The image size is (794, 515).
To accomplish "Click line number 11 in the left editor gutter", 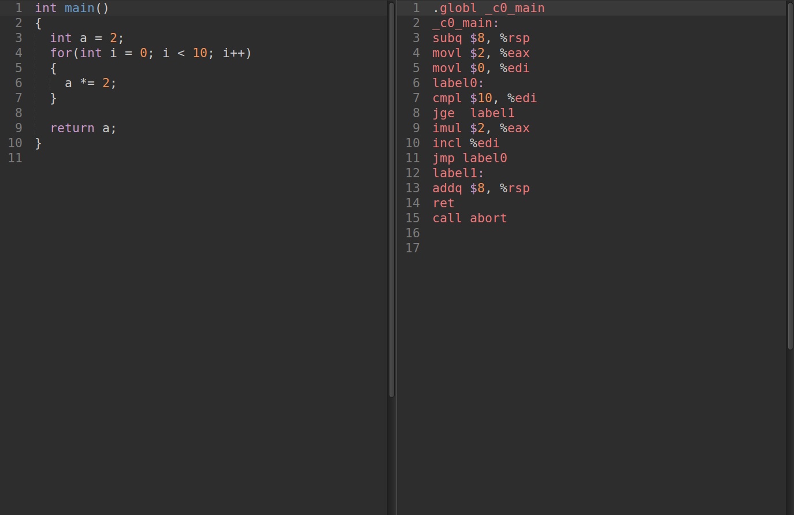I will tap(15, 158).
